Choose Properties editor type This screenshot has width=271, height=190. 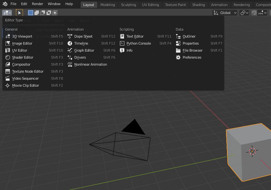[x=199, y=43]
